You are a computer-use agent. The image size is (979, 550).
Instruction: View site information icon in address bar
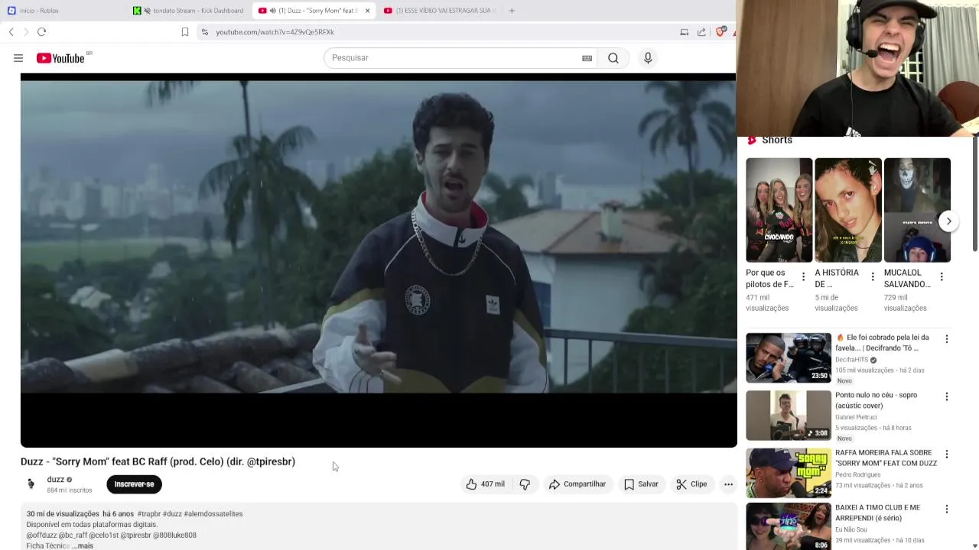(204, 32)
